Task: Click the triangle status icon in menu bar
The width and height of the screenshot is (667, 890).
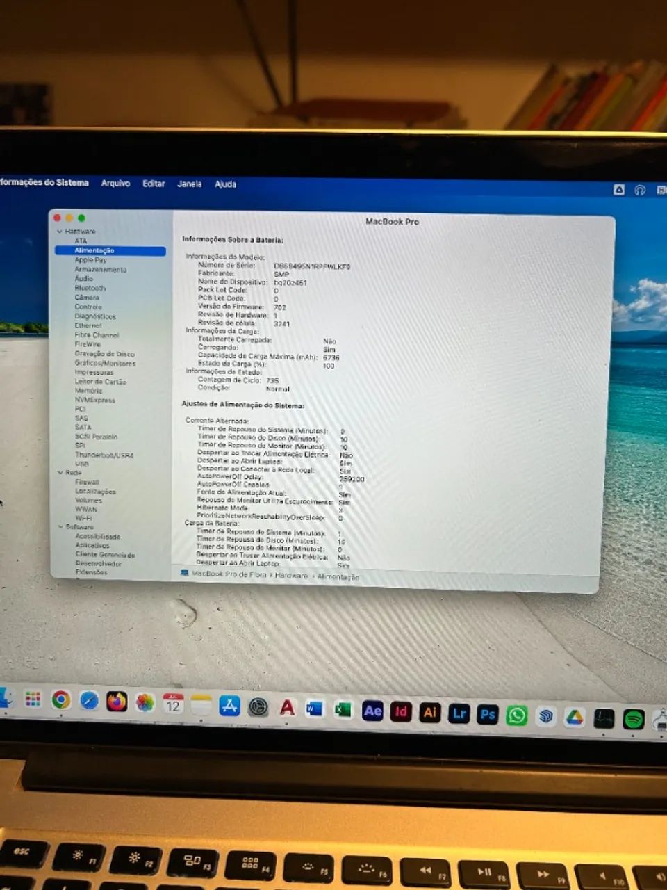Action: tap(618, 189)
